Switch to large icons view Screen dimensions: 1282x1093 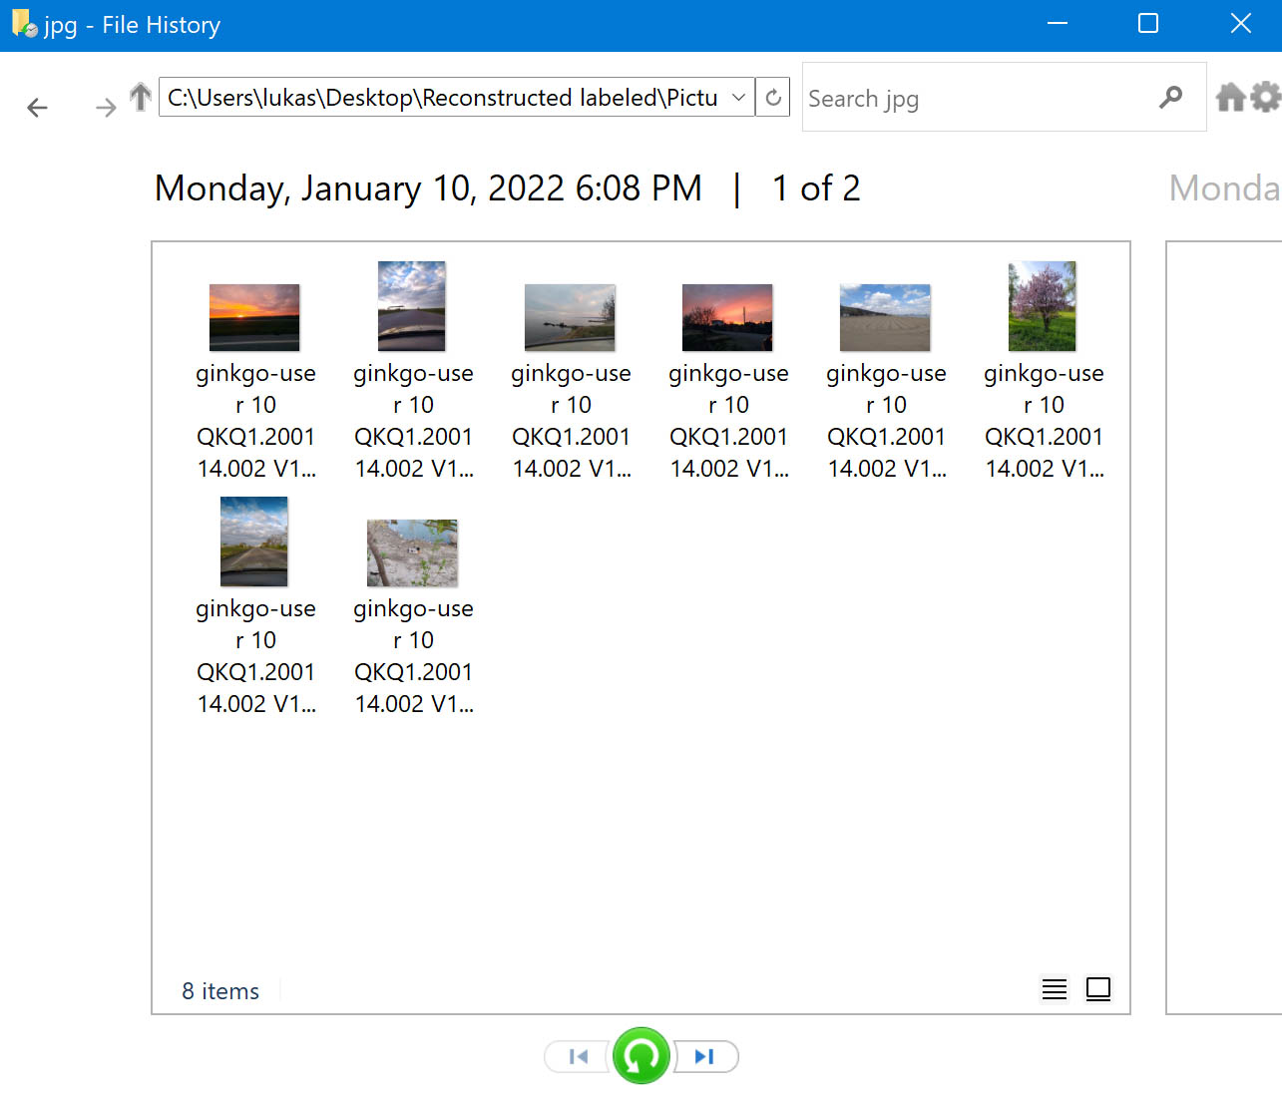[1097, 988]
